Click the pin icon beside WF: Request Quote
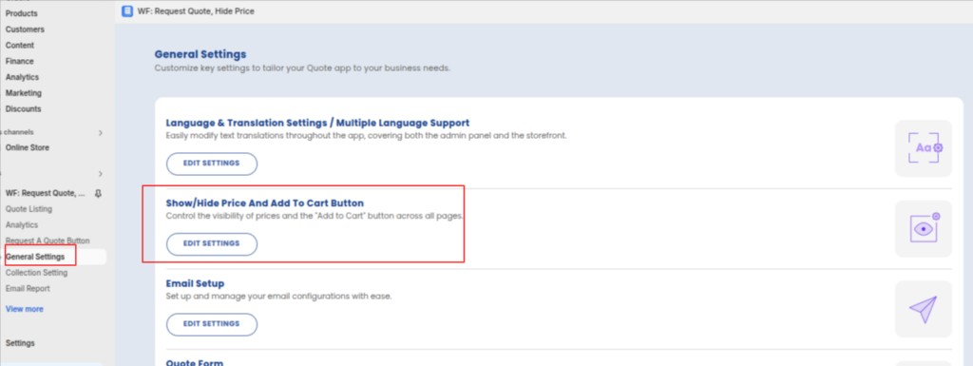The image size is (973, 366). pyautogui.click(x=98, y=194)
